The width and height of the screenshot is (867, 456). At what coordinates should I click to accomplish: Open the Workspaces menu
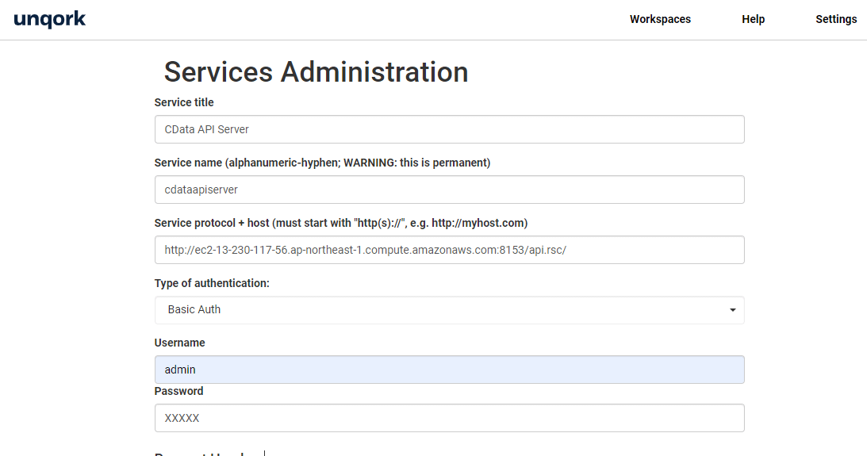coord(660,19)
